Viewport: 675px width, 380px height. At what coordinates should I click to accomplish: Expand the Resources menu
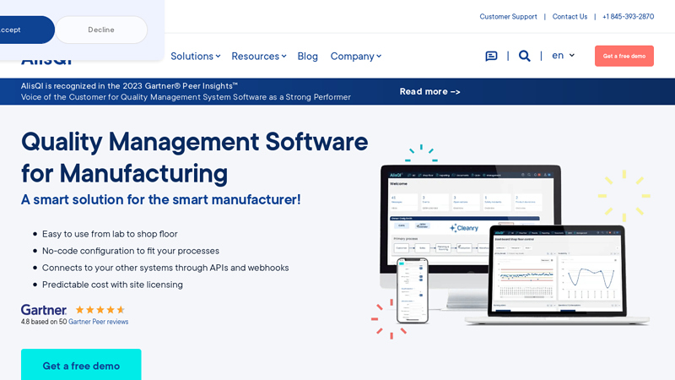[x=259, y=56]
